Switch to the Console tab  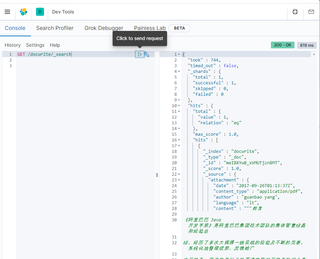[x=15, y=28]
